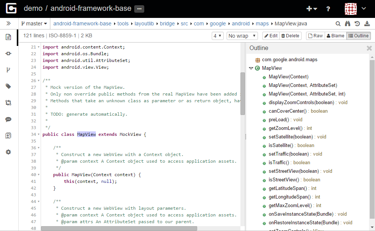Navigate to android-framework-base root in breadcrumb
This screenshot has width=375, height=231.
point(82,24)
